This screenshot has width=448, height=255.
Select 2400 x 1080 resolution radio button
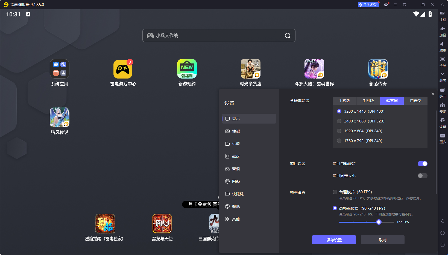[339, 121]
